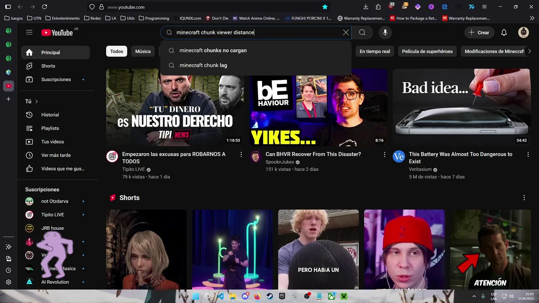Open options menu for BHVR video
Image resolution: width=539 pixels, height=303 pixels.
[x=384, y=154]
